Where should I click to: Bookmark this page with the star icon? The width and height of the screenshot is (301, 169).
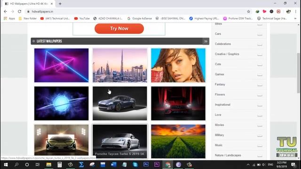(249, 11)
